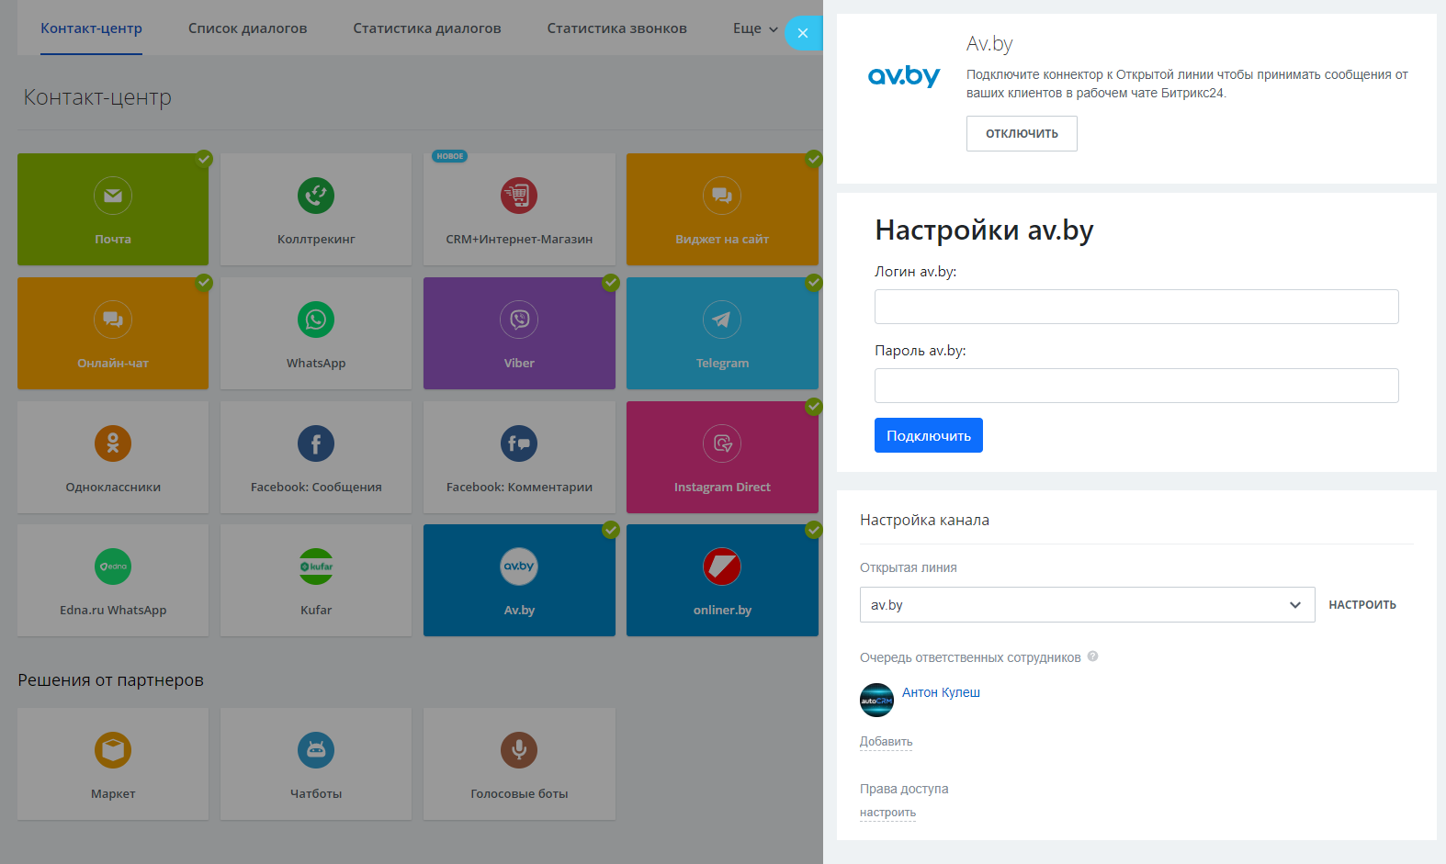Open the Голосовые боты microphone icon
Viewport: 1446px width, 864px height.
click(x=519, y=750)
